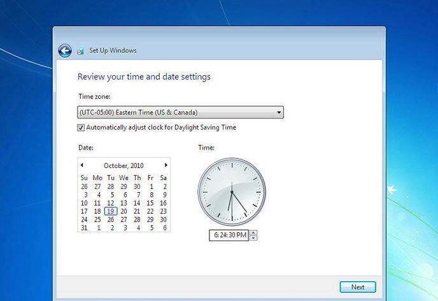This screenshot has width=438, height=301.
Task: Select October 17 in the calendar
Action: point(84,211)
